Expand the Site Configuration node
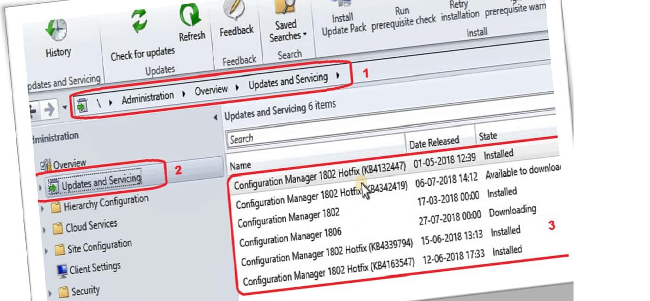This screenshot has width=650, height=301. pos(46,251)
